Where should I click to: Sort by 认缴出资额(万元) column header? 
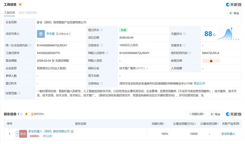tap(184, 124)
